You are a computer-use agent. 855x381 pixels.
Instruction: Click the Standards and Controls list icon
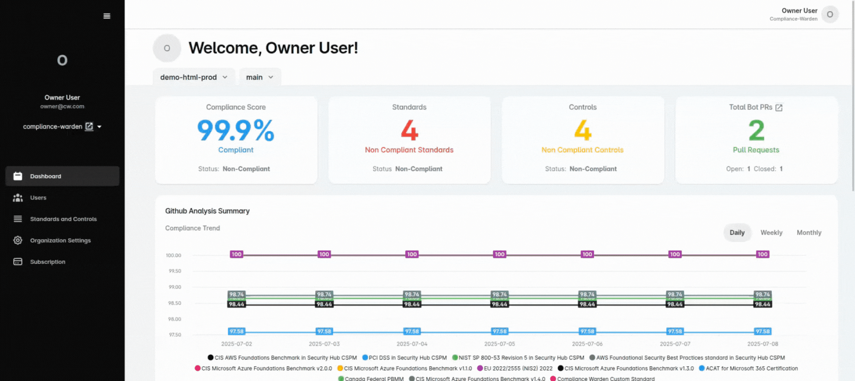pos(18,219)
